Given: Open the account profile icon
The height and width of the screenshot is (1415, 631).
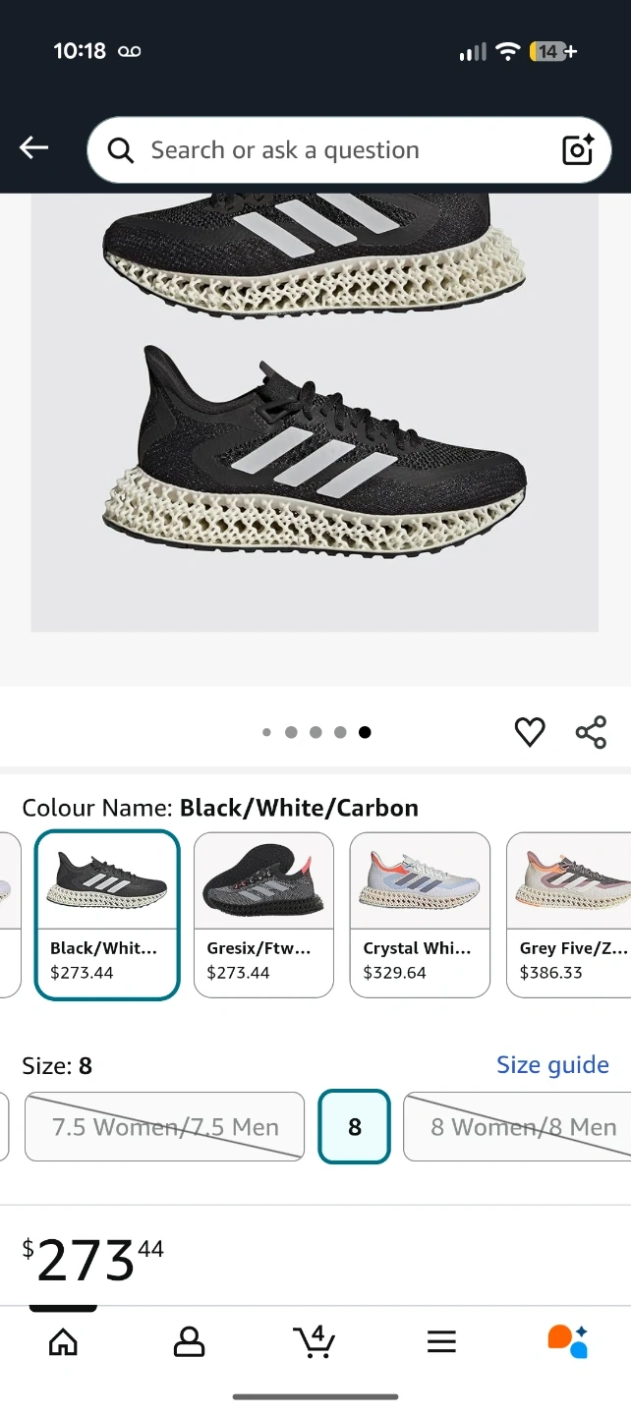Looking at the screenshot, I should (x=189, y=1341).
